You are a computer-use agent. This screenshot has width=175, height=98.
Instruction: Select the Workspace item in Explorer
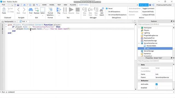[148, 28]
